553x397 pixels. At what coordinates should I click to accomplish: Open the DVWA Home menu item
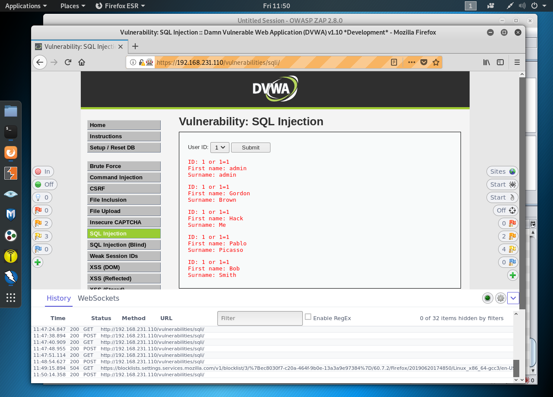point(124,125)
